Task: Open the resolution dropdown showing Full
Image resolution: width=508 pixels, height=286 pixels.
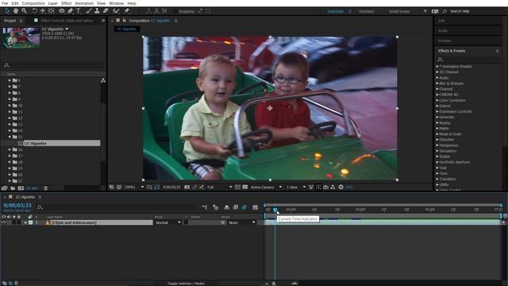Action: 219,187
